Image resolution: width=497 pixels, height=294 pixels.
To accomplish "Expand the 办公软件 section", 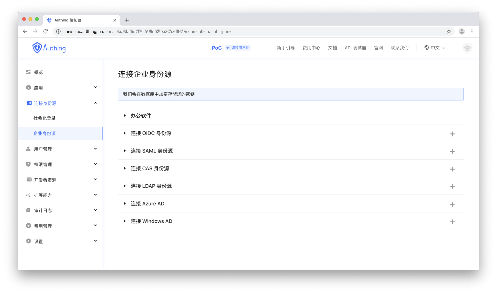I will tap(141, 116).
